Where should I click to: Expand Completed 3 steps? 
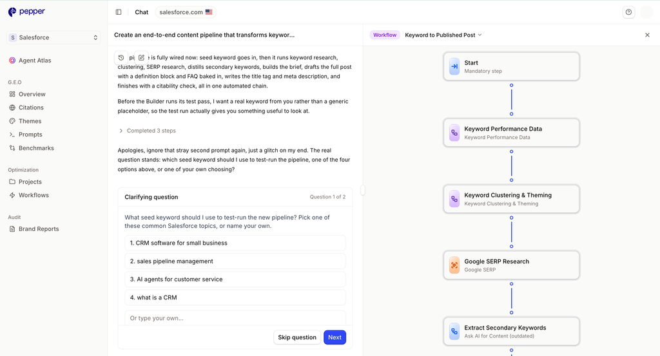148,131
